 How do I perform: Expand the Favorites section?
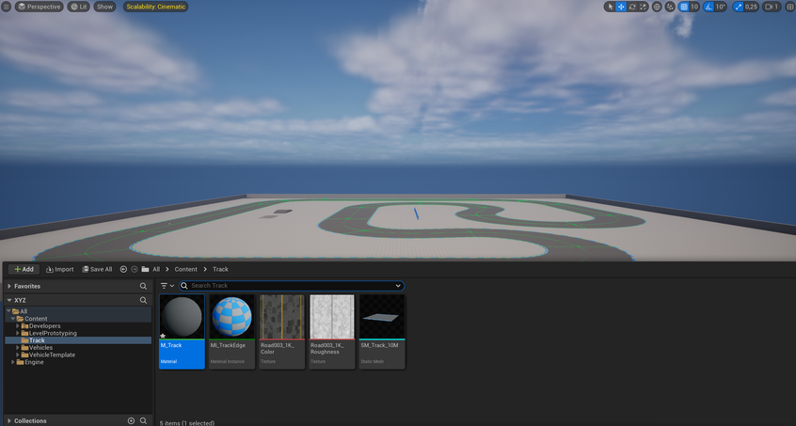pyautogui.click(x=9, y=286)
